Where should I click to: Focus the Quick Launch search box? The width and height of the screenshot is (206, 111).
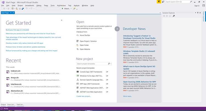177,2
